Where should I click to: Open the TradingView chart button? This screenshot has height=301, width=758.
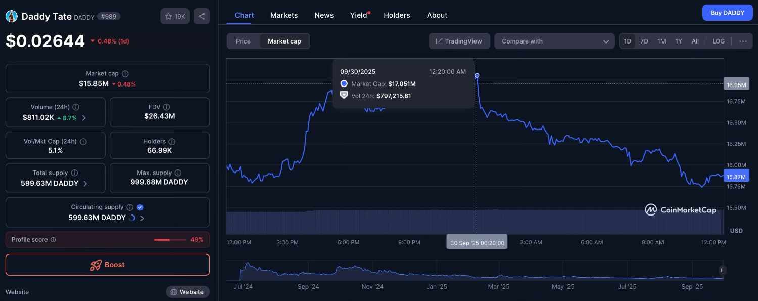(459, 41)
